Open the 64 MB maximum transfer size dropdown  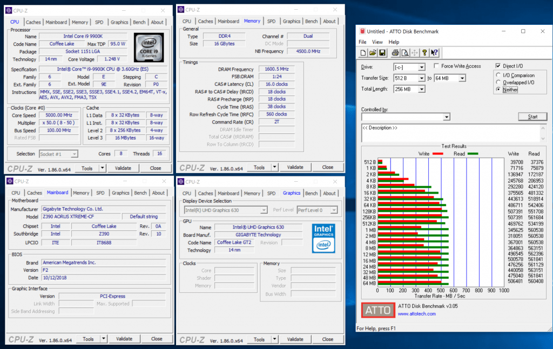coord(462,78)
